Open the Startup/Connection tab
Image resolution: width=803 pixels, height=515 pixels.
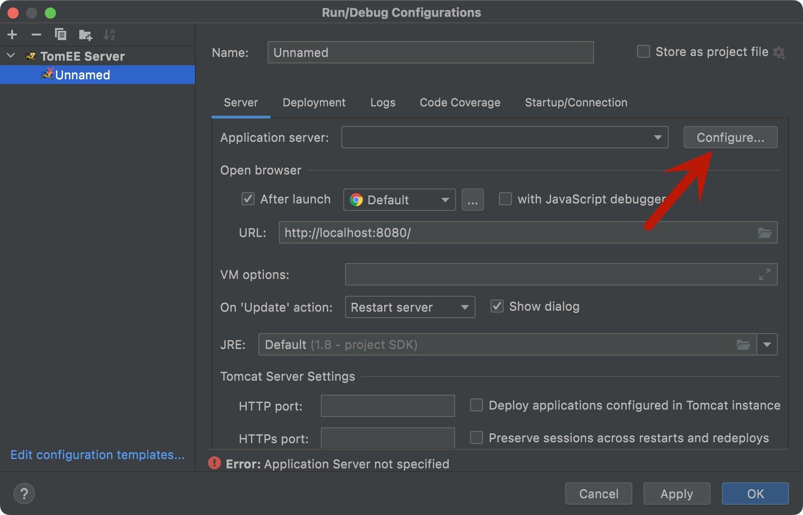click(x=576, y=102)
